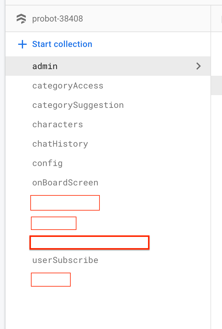Image resolution: width=222 pixels, height=329 pixels.
Task: Select the redacted collection below onBoardScreen
Action: tap(65, 203)
